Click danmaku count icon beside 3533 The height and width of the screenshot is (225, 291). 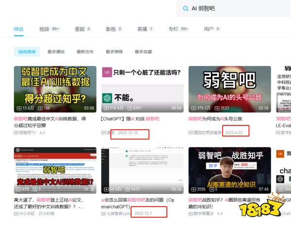pyautogui.click(x=217, y=108)
